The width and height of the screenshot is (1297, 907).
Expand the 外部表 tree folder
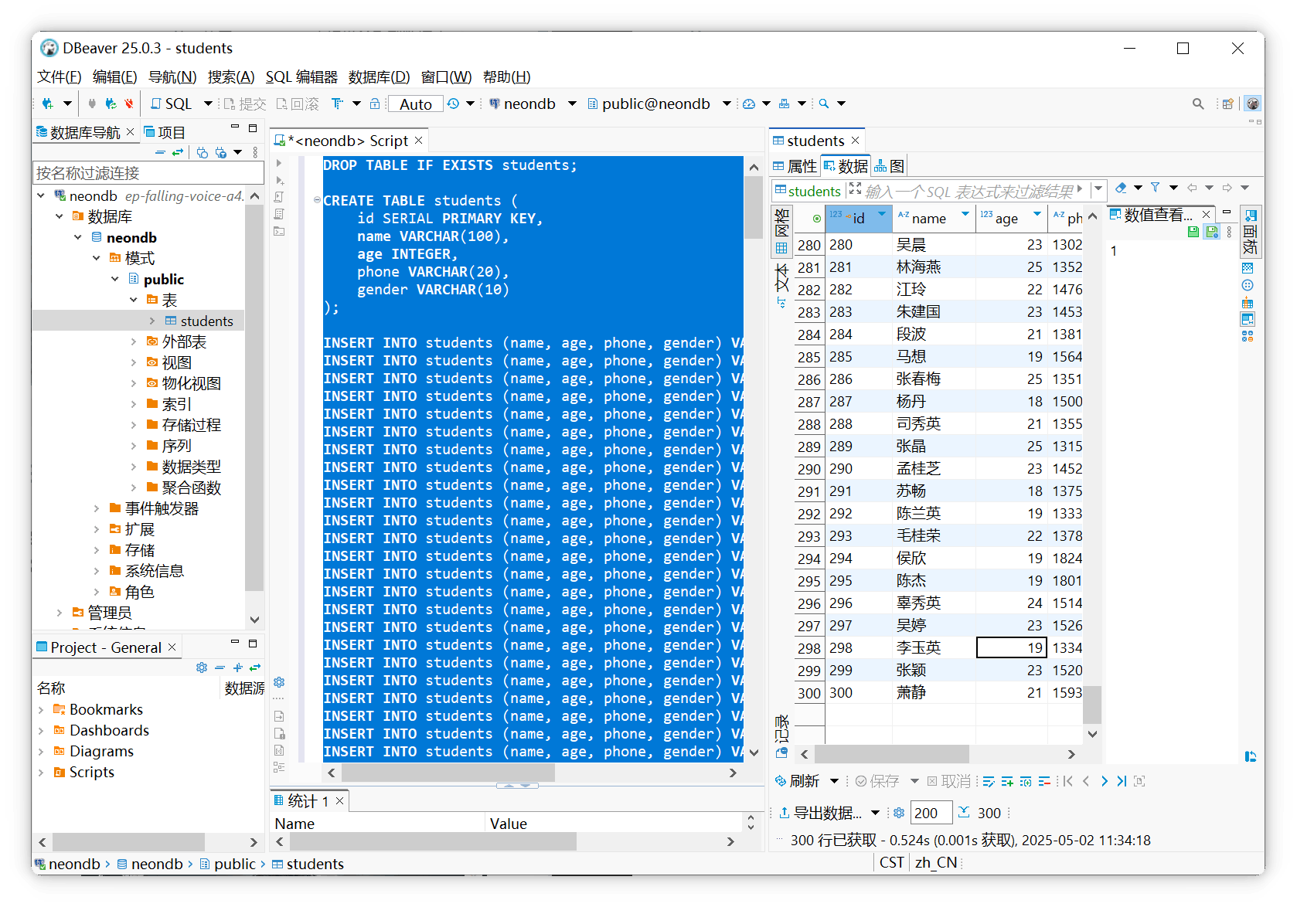pyautogui.click(x=134, y=341)
